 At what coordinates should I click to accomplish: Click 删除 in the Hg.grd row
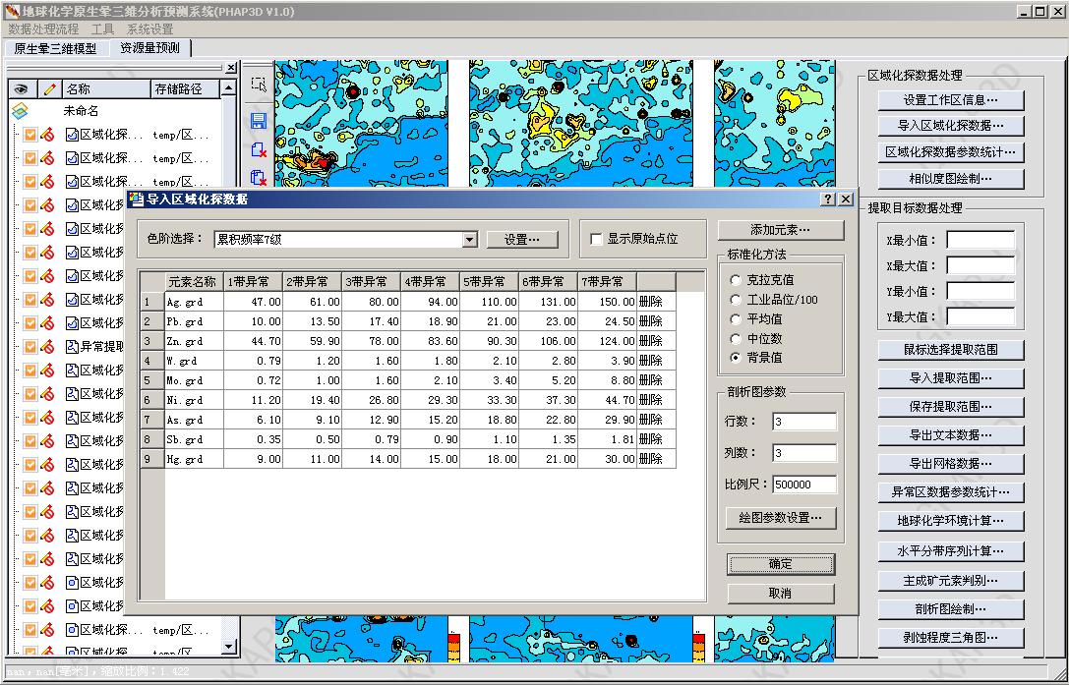pos(651,459)
